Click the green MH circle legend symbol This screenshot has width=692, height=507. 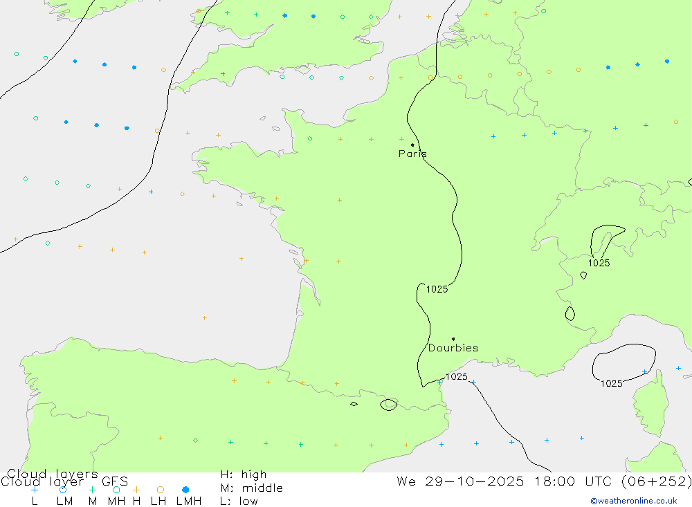click(116, 490)
